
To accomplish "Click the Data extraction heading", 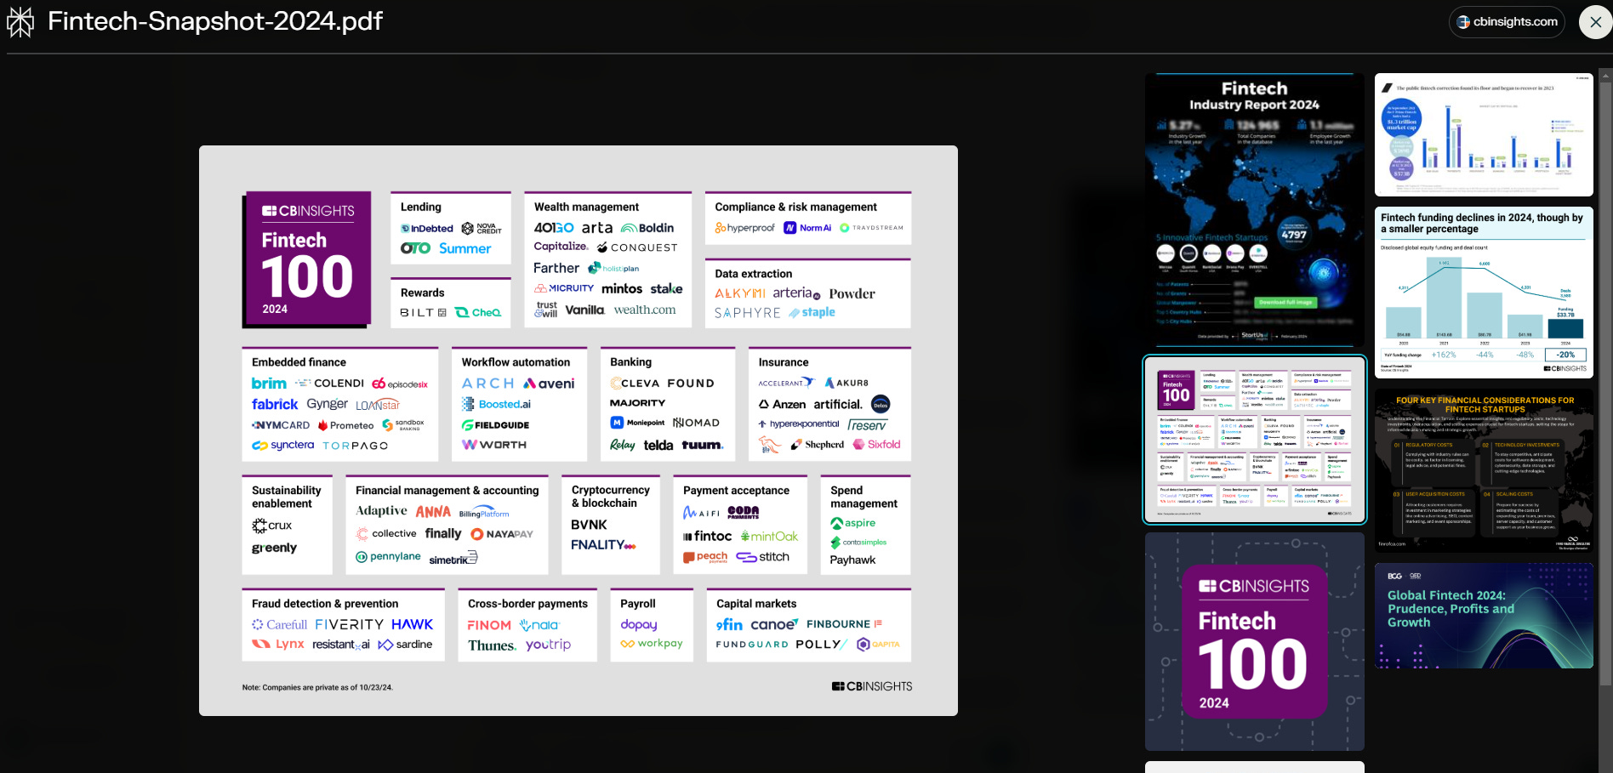I will [x=753, y=274].
